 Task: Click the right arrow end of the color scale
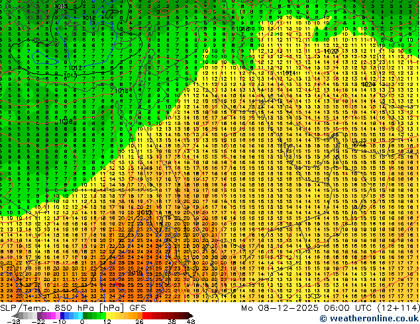tap(191, 315)
